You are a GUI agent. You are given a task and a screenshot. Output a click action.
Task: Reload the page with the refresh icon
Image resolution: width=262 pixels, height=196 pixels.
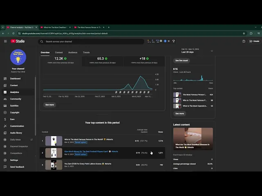[13, 33]
